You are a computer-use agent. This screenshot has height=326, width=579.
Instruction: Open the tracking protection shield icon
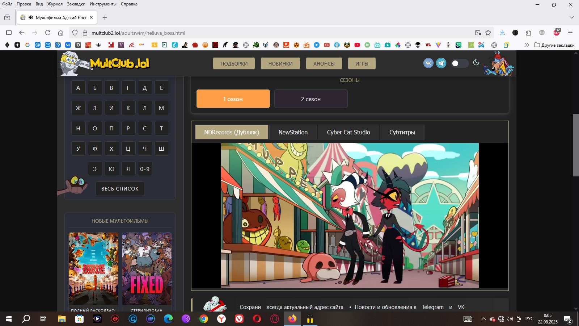coord(75,33)
